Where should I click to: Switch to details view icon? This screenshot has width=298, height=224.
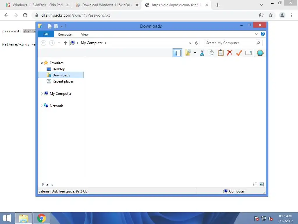(x=255, y=184)
